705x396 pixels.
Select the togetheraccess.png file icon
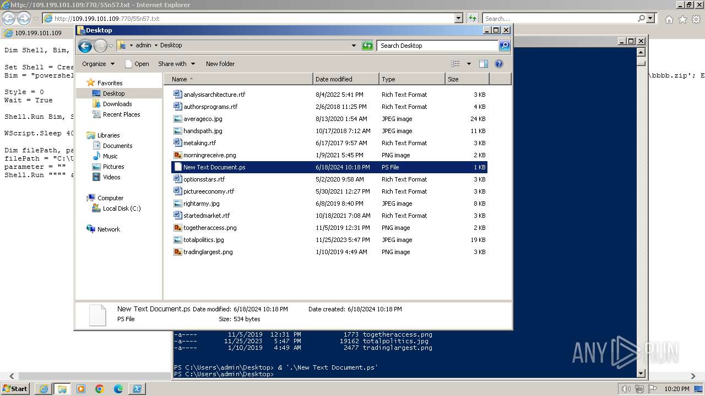pyautogui.click(x=177, y=228)
